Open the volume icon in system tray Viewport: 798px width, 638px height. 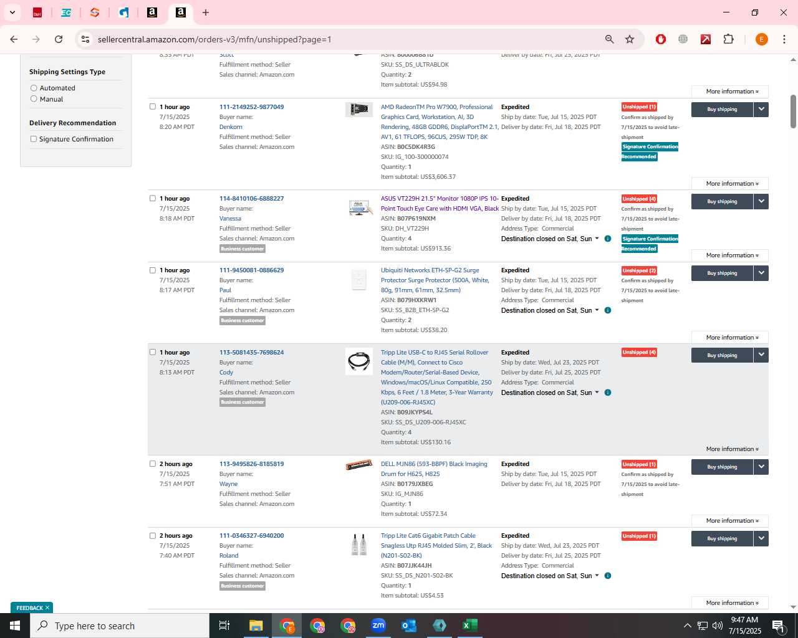click(718, 626)
